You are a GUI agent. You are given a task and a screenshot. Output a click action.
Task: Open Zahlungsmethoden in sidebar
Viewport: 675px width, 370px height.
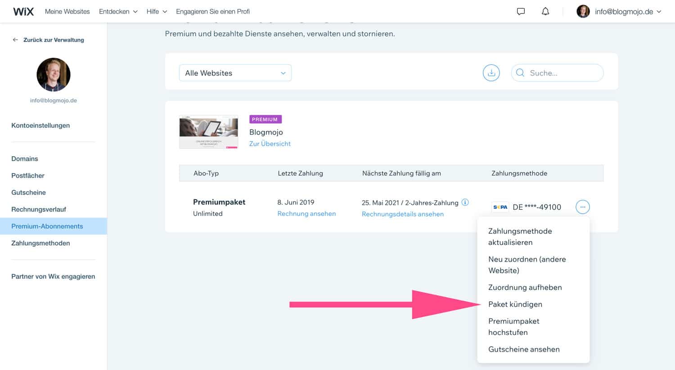[40, 243]
